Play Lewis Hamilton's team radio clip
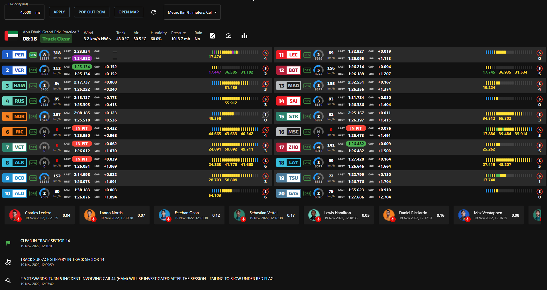 pos(314,215)
